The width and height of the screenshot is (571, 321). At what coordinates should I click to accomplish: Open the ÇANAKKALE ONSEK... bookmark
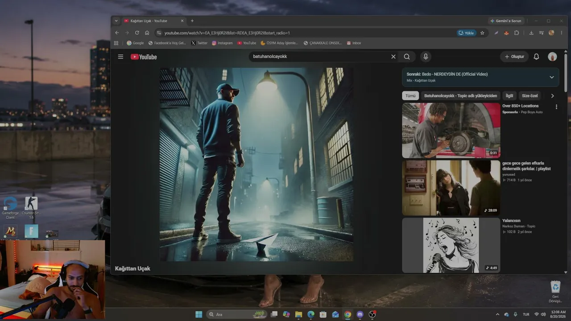tap(323, 43)
